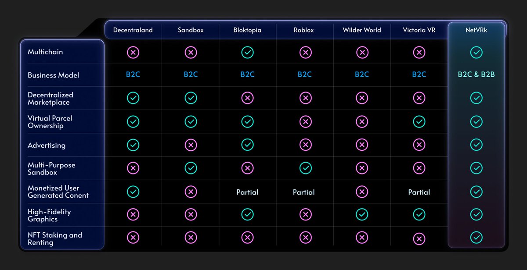Click Decentralized Marketplace cross for Bloktopia
This screenshot has height=270, width=527.
click(247, 98)
